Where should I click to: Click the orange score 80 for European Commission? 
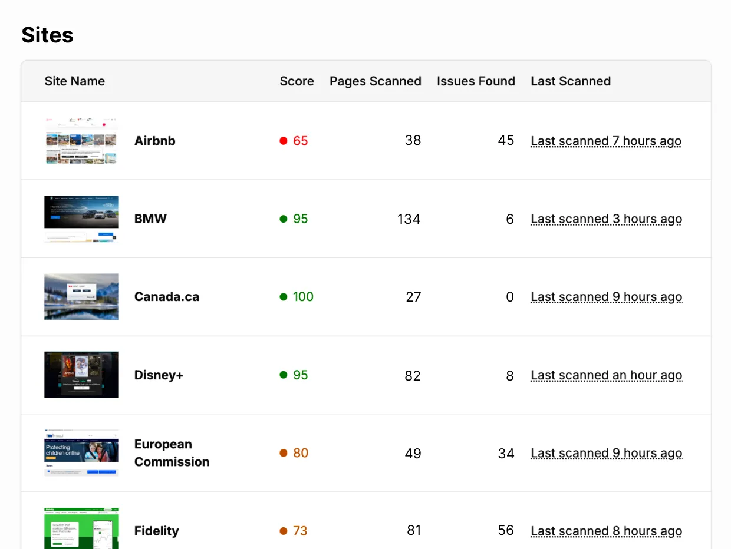point(294,453)
